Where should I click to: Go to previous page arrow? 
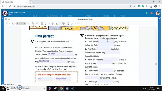click(x=17, y=24)
